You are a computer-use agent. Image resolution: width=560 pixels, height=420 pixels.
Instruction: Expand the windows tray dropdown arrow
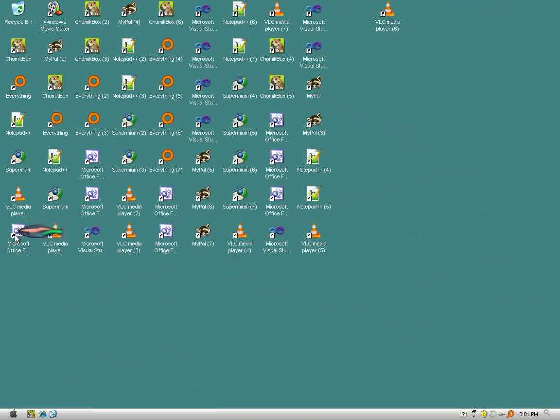[474, 414]
